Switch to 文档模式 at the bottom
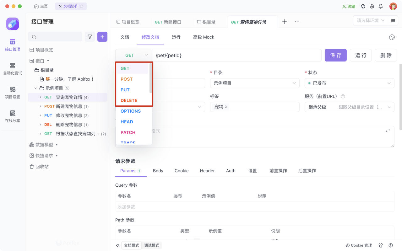The width and height of the screenshot is (402, 251). [x=132, y=245]
